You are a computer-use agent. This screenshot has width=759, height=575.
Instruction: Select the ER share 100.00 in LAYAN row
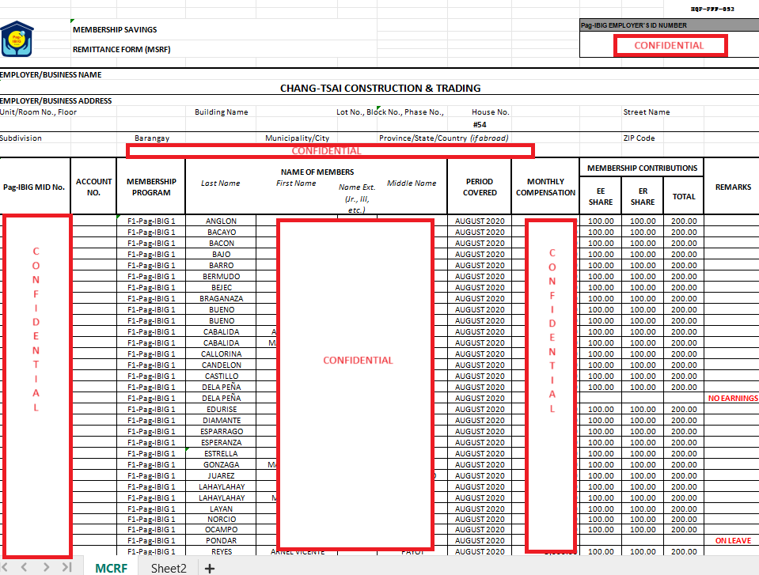[x=643, y=509]
